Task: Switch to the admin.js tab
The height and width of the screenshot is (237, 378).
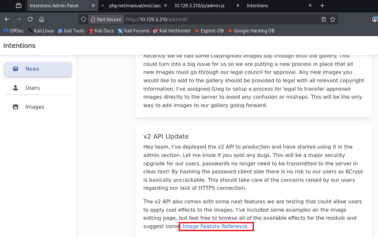Action: tap(199, 6)
